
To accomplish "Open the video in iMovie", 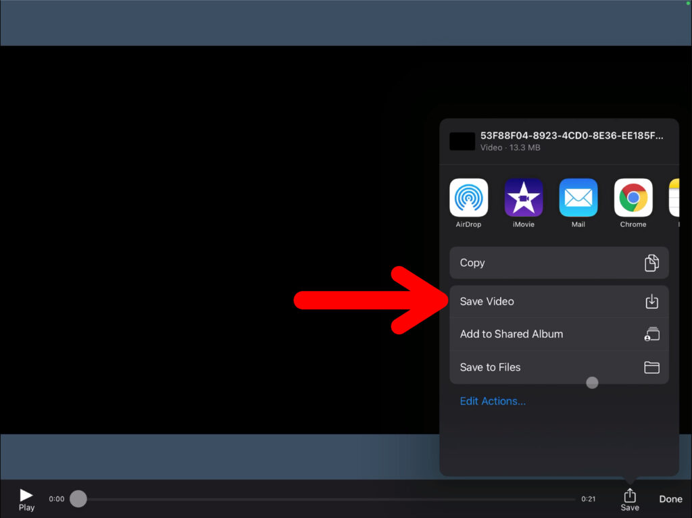I will pos(524,197).
